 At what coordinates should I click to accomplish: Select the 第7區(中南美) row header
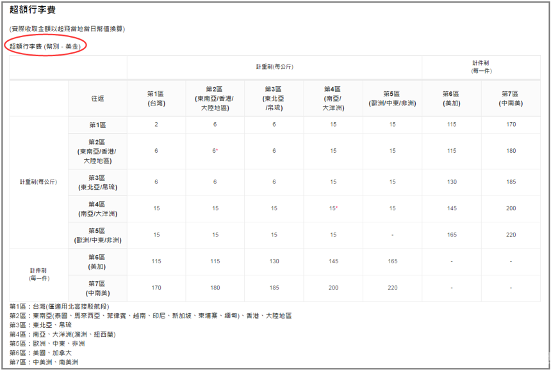(97, 288)
